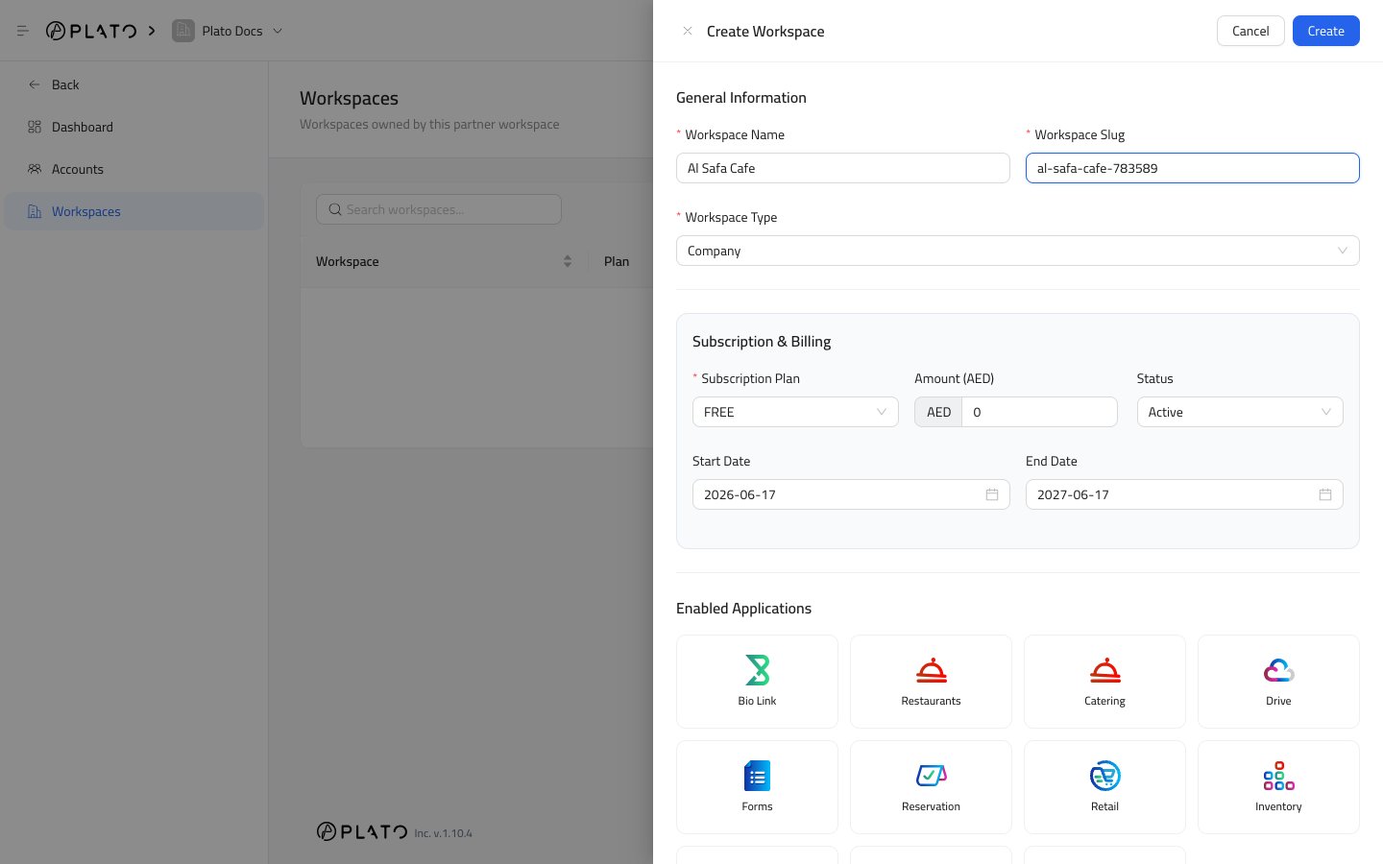Toggle the sidebar collapse menu icon
The image size is (1383, 864).
pyautogui.click(x=23, y=31)
